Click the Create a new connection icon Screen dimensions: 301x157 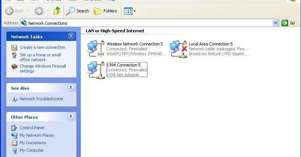14,48
